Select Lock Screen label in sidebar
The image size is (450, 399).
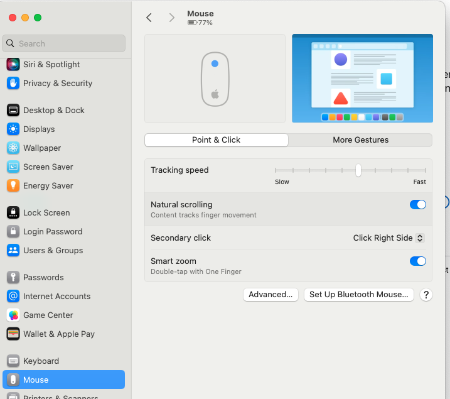coord(46,212)
